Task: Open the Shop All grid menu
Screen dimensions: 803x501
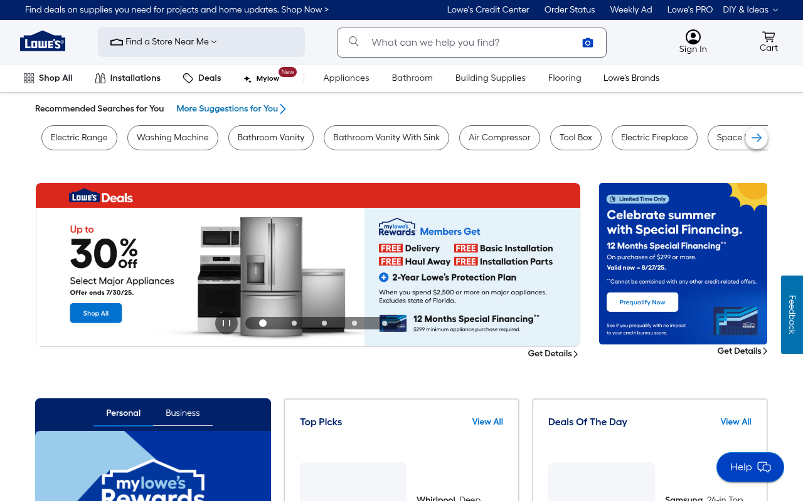Action: pos(48,78)
